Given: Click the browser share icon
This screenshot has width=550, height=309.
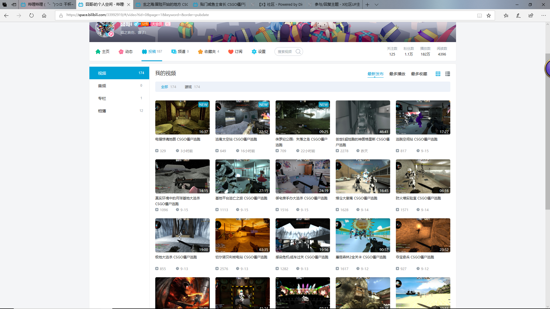Looking at the screenshot, I should (x=531, y=15).
